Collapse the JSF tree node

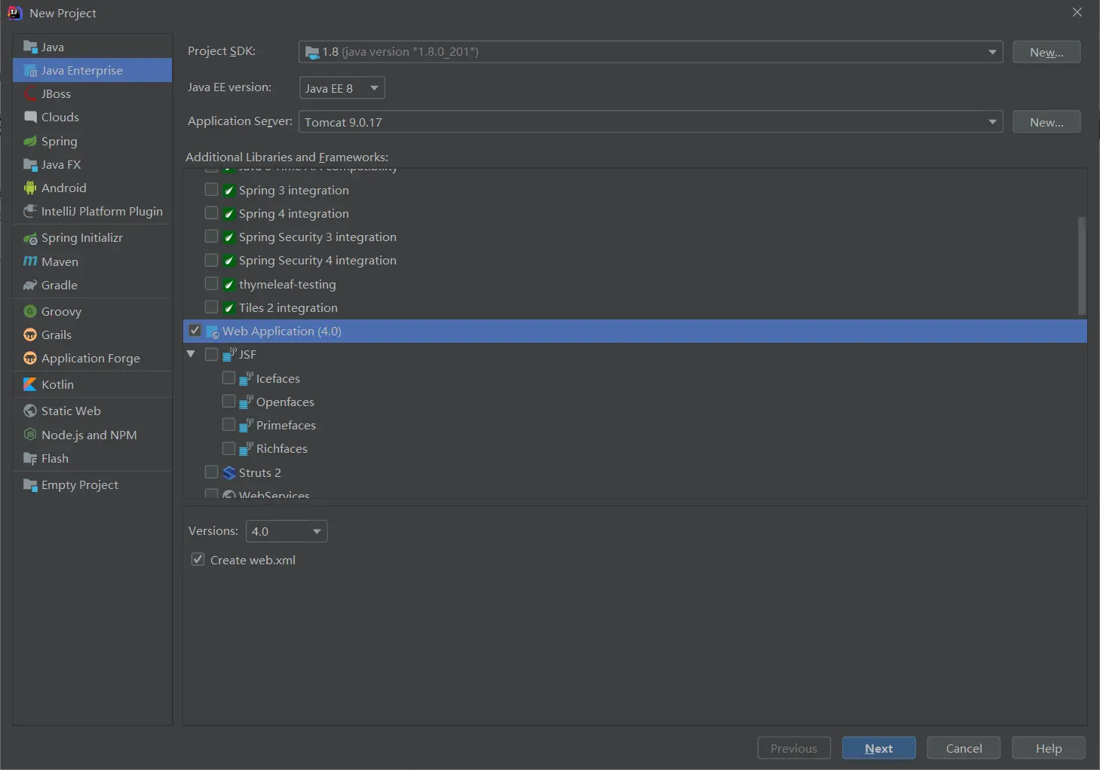pyautogui.click(x=191, y=354)
